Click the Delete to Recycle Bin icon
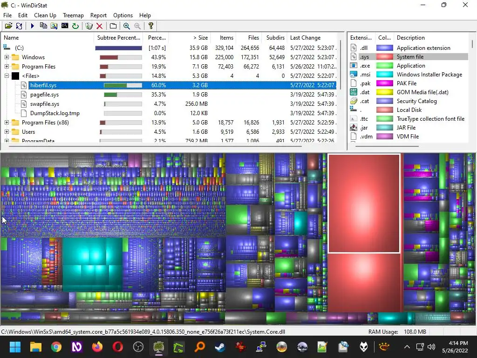The image size is (477, 358). coord(89,26)
